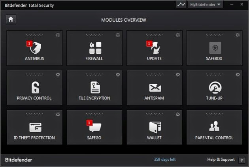
Task: Select the PARENTAL CONTROL label text
Action: 214,138
